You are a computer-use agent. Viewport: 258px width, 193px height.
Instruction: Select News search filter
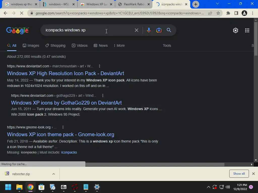pos(101,46)
